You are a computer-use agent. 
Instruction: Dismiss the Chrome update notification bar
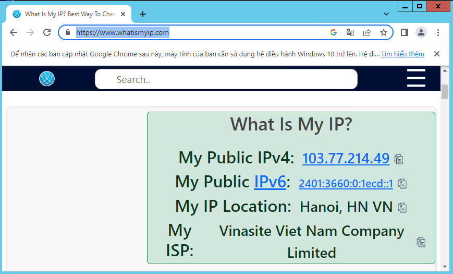(x=437, y=54)
